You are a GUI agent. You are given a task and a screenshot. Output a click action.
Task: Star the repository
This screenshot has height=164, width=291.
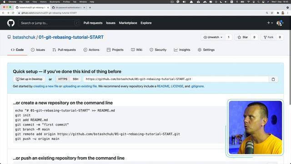coord(243,37)
